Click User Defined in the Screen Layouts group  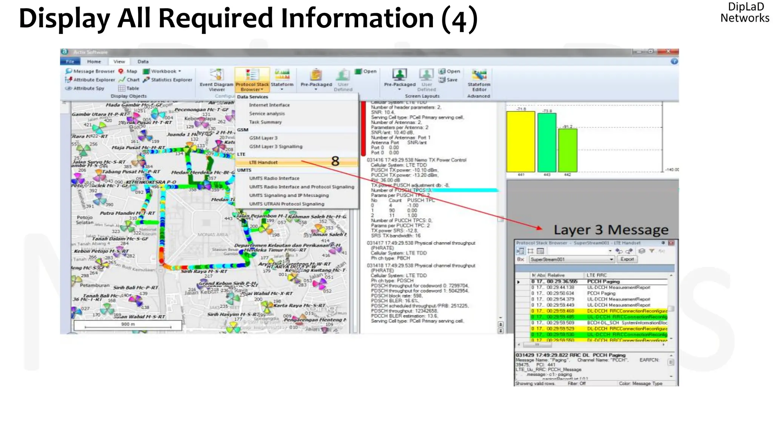[x=427, y=80]
